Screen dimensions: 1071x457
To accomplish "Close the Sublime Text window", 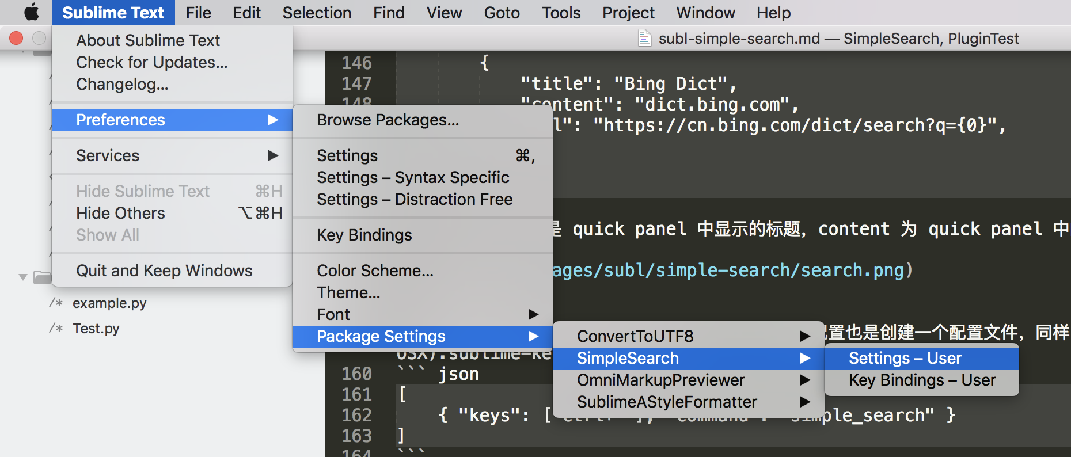I will pyautogui.click(x=16, y=38).
